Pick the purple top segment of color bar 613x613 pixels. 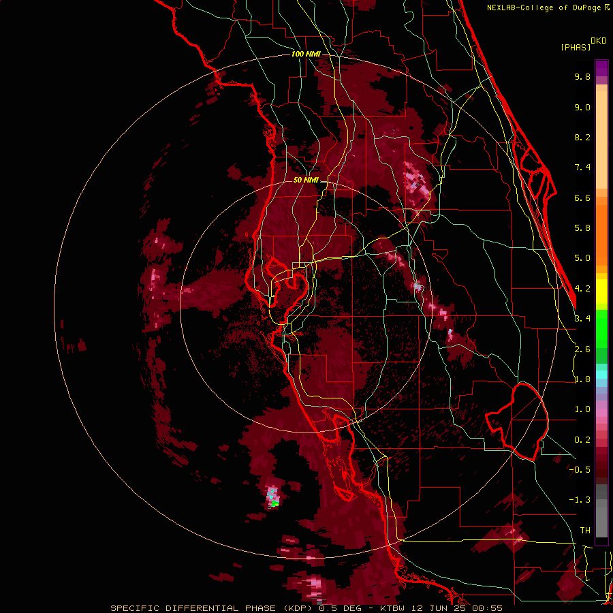coord(601,68)
